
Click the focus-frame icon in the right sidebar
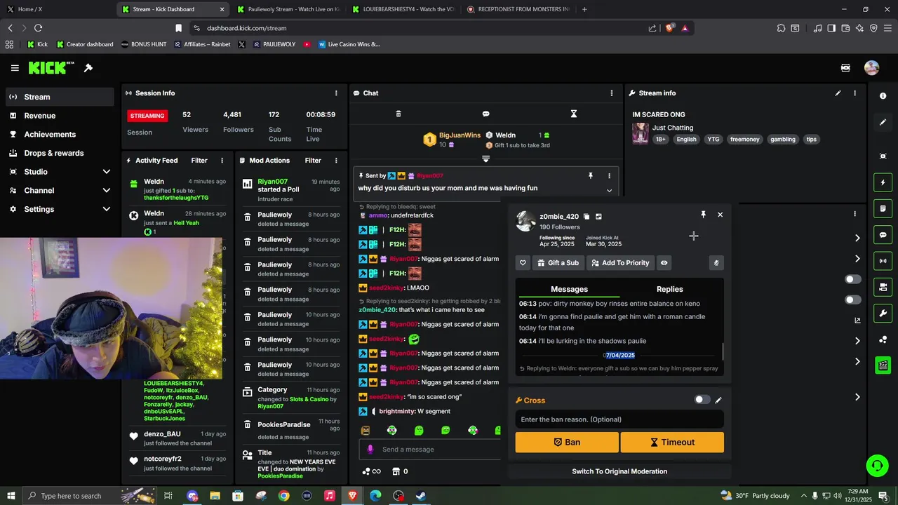coord(883,156)
